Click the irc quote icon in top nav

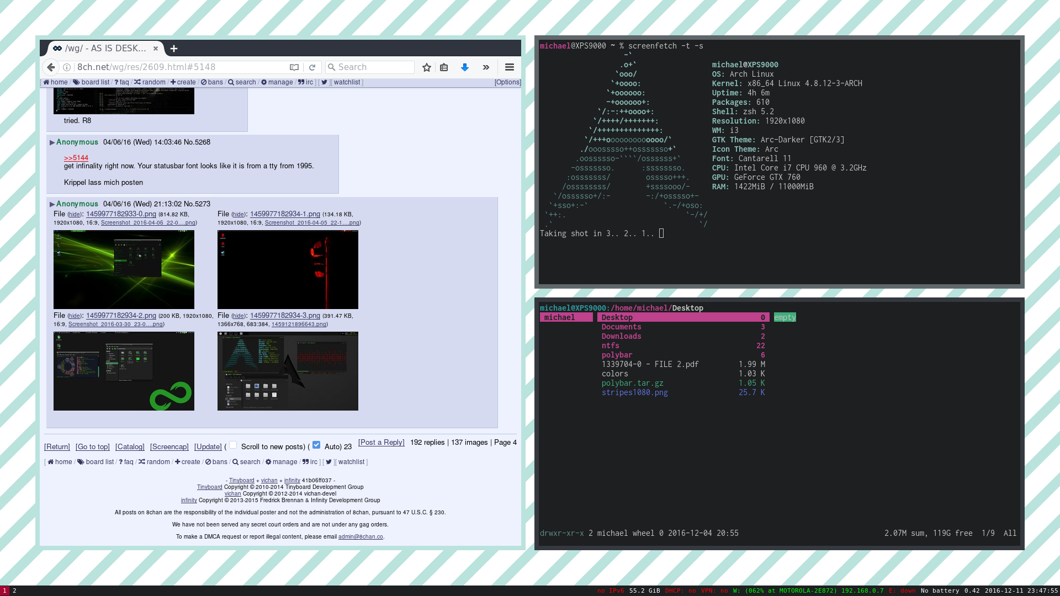301,82
